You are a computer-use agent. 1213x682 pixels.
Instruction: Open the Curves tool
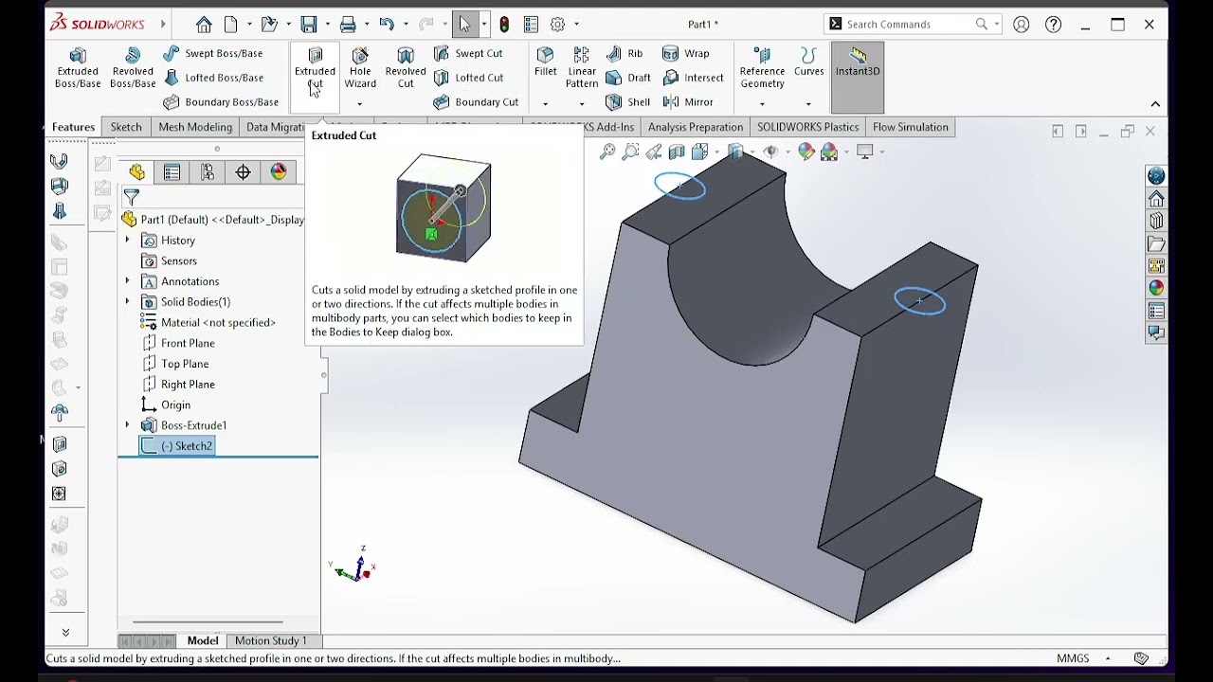[x=808, y=62]
